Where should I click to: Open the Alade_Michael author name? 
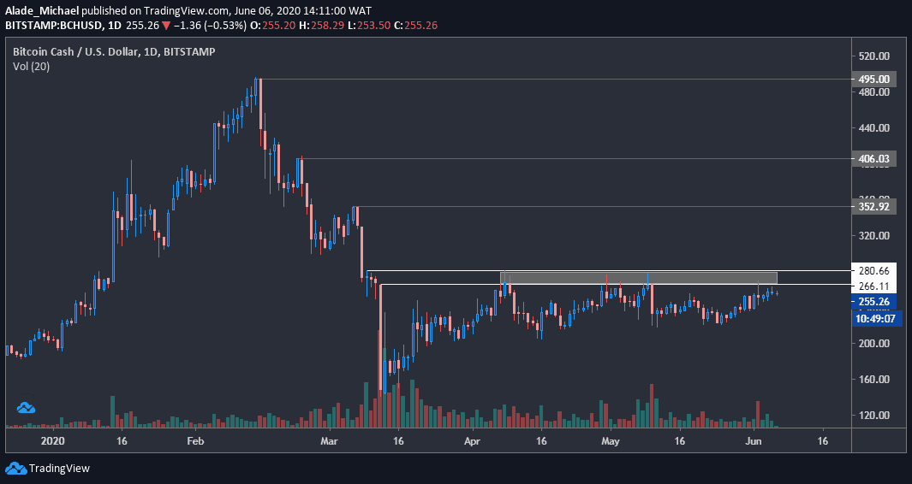[42, 9]
